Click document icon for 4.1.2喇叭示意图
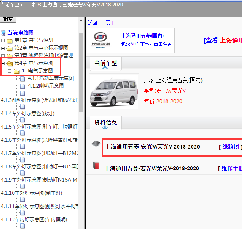Viewport: 242px width, 229px height. 23,86
